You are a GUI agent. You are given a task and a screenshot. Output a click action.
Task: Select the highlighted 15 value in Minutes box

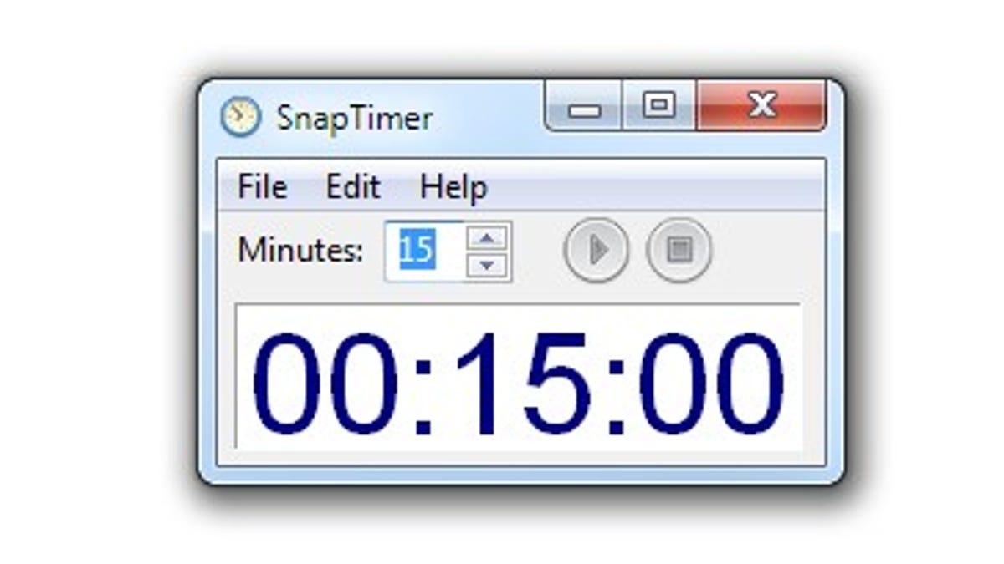tap(416, 249)
